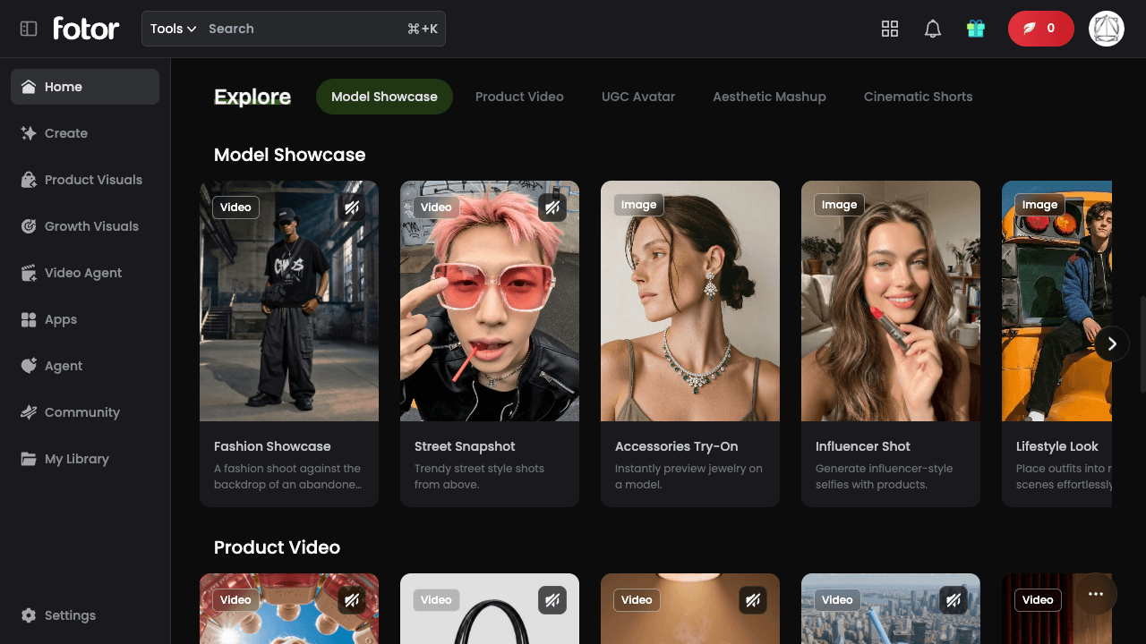Unmute the blue-sky toy product video
Image resolution: width=1146 pixels, height=644 pixels.
pos(352,600)
